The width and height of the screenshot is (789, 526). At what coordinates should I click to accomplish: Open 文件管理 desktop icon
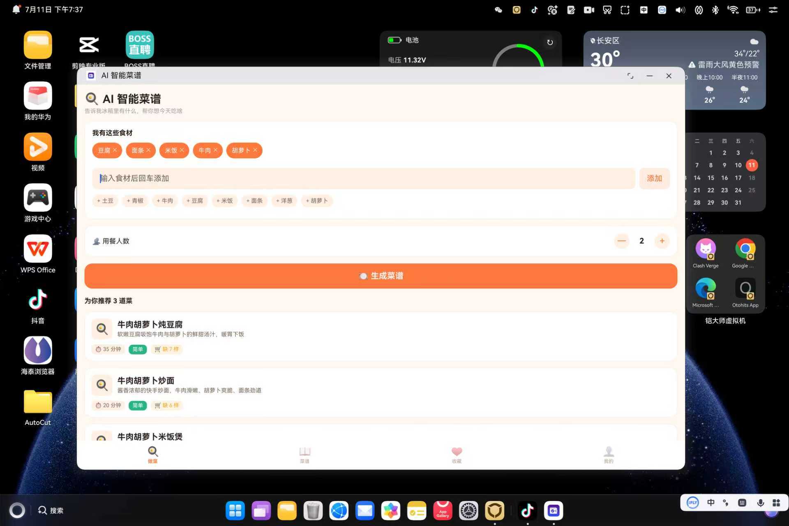38,50
